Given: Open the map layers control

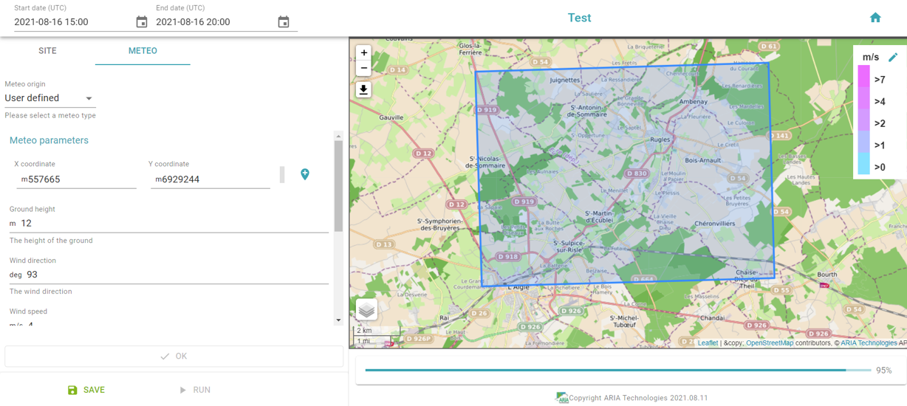Looking at the screenshot, I should click(366, 310).
